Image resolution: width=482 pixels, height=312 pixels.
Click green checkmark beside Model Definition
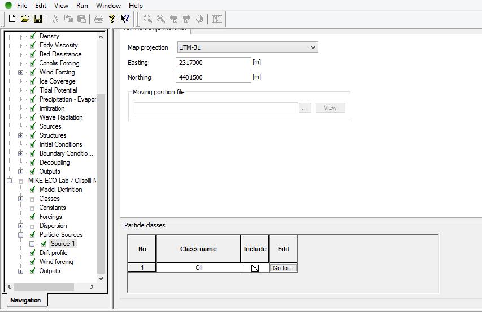(x=32, y=190)
